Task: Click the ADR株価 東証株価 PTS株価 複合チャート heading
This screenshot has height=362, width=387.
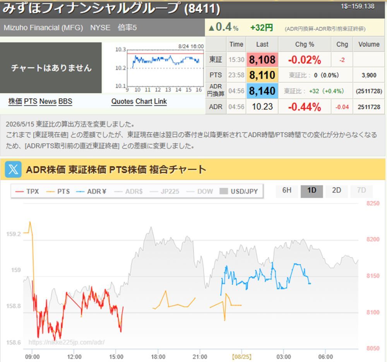Action: tap(116, 170)
